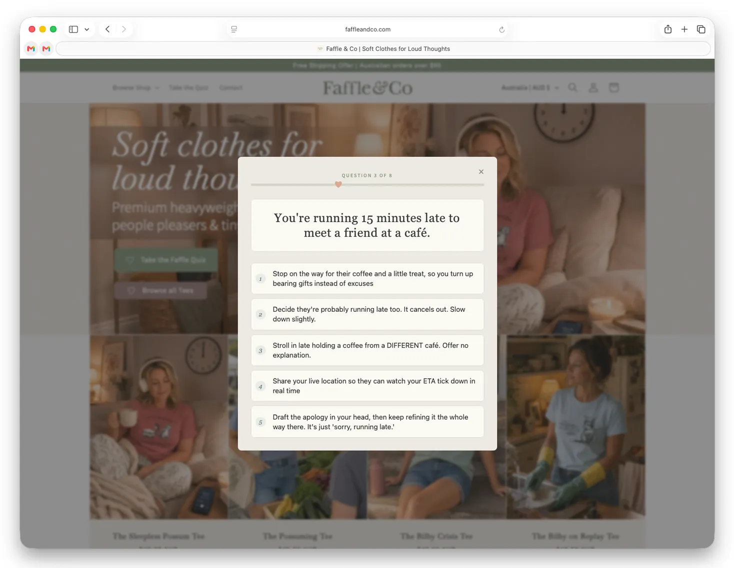Show the tab overview icon
The image size is (734, 568).
click(x=701, y=29)
